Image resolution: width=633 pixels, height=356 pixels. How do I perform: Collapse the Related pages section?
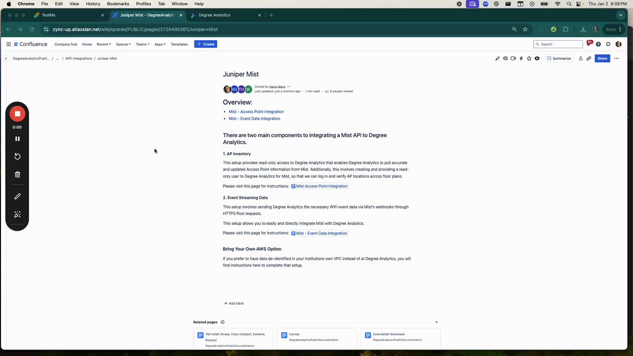(436, 322)
